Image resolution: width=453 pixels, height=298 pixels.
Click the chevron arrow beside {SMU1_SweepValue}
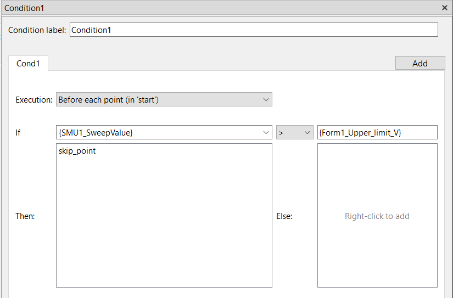(266, 133)
